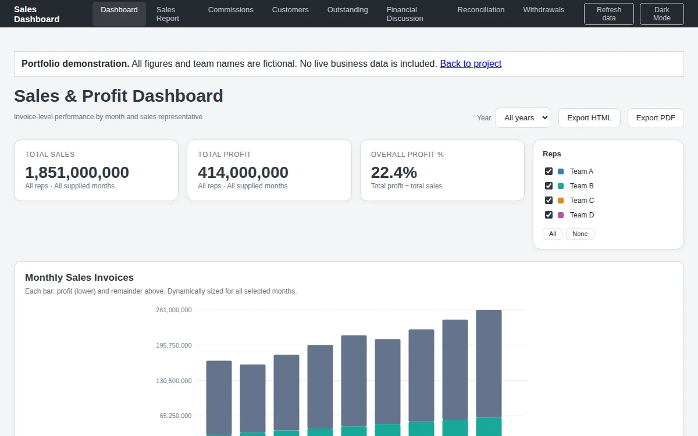Click the Reps panel heading
698x436 pixels.
click(552, 154)
